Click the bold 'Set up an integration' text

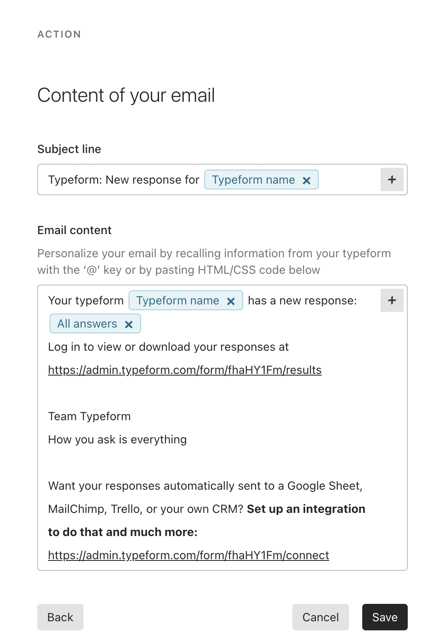click(306, 509)
